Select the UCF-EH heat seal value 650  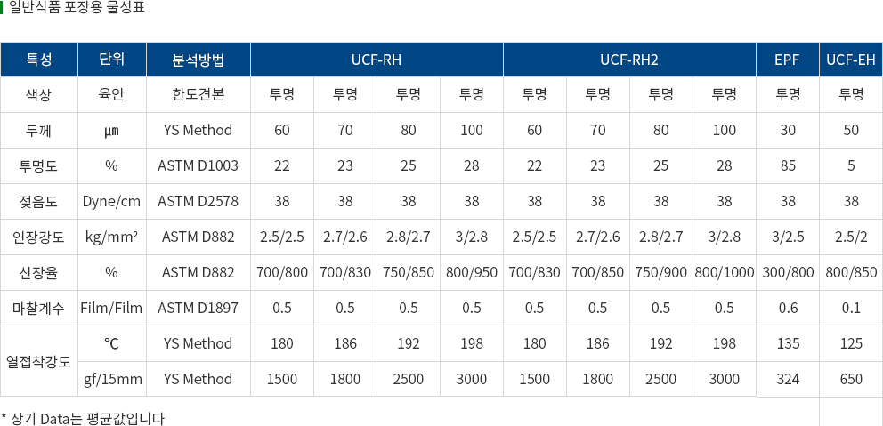(851, 379)
